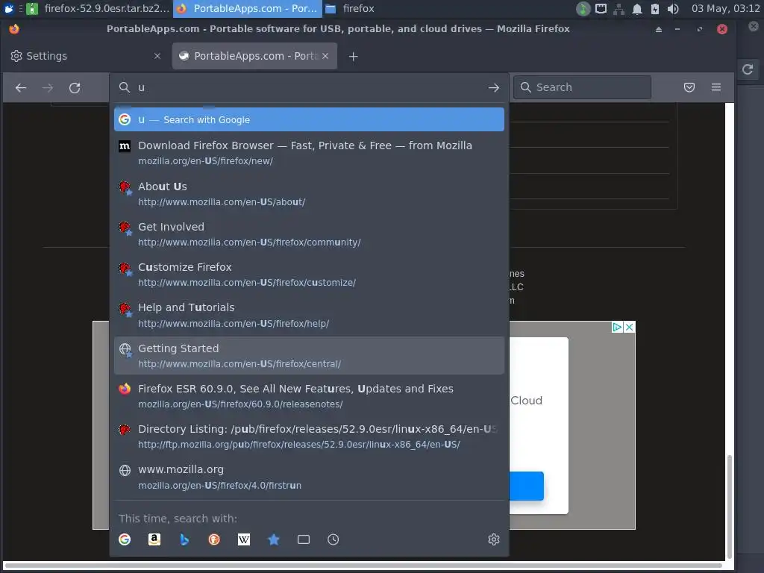Viewport: 764px width, 573px height.
Task: Click reload icon in background window
Action: [x=748, y=69]
